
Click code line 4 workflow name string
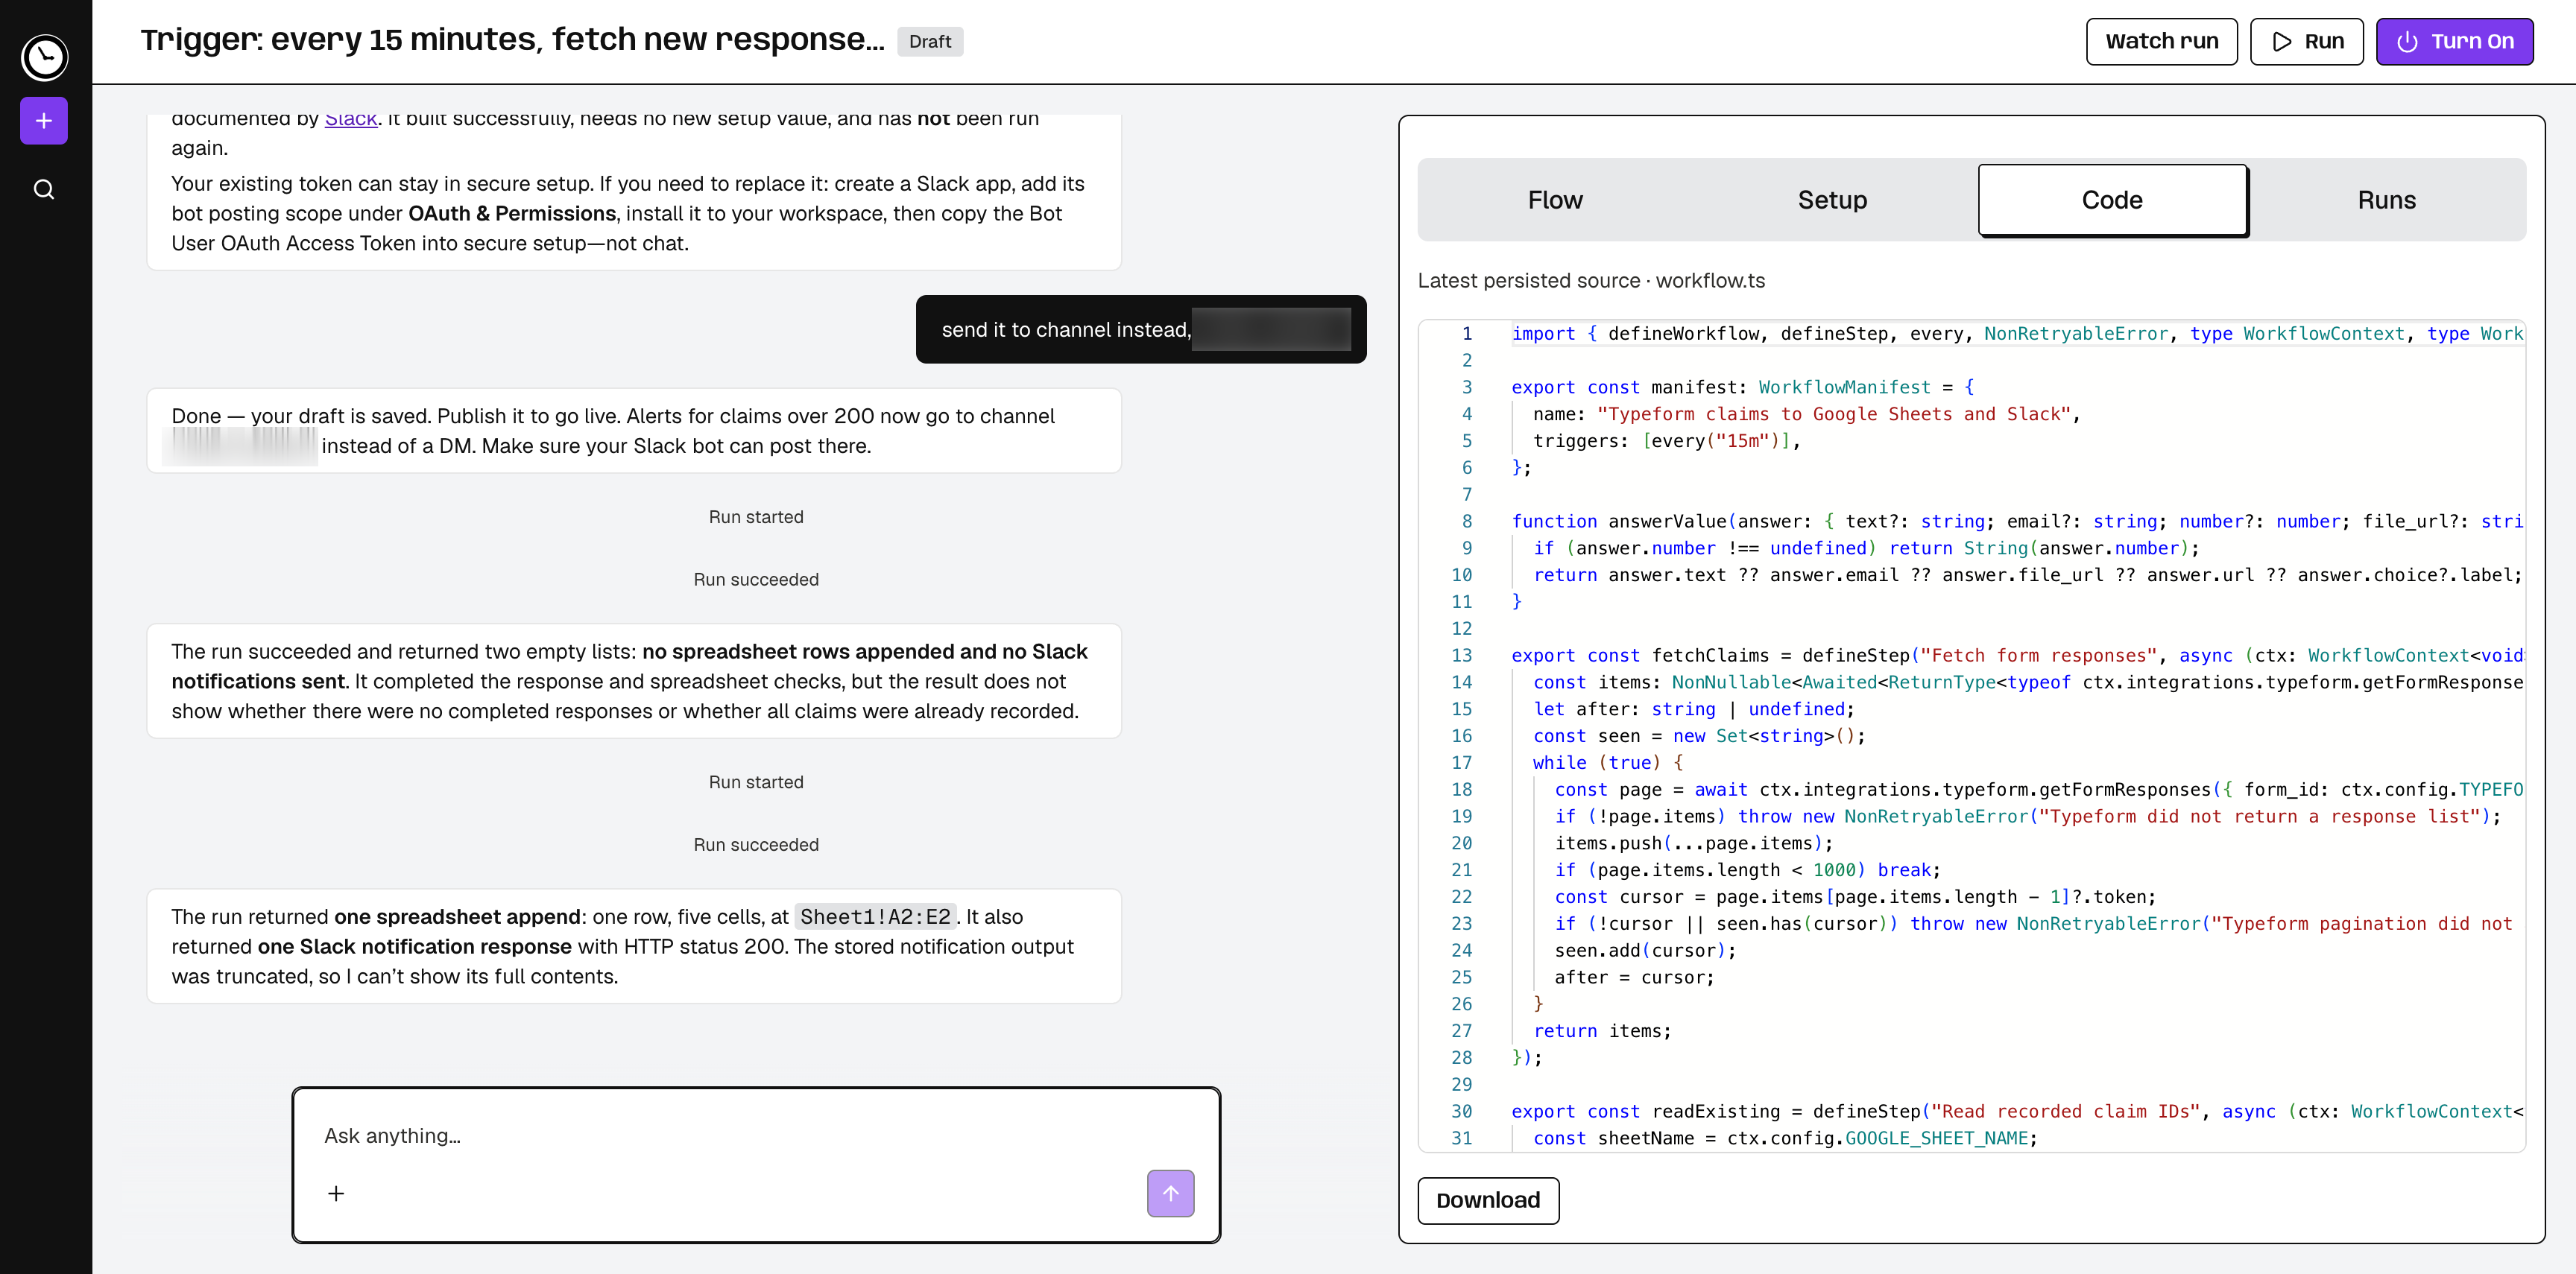tap(1834, 413)
